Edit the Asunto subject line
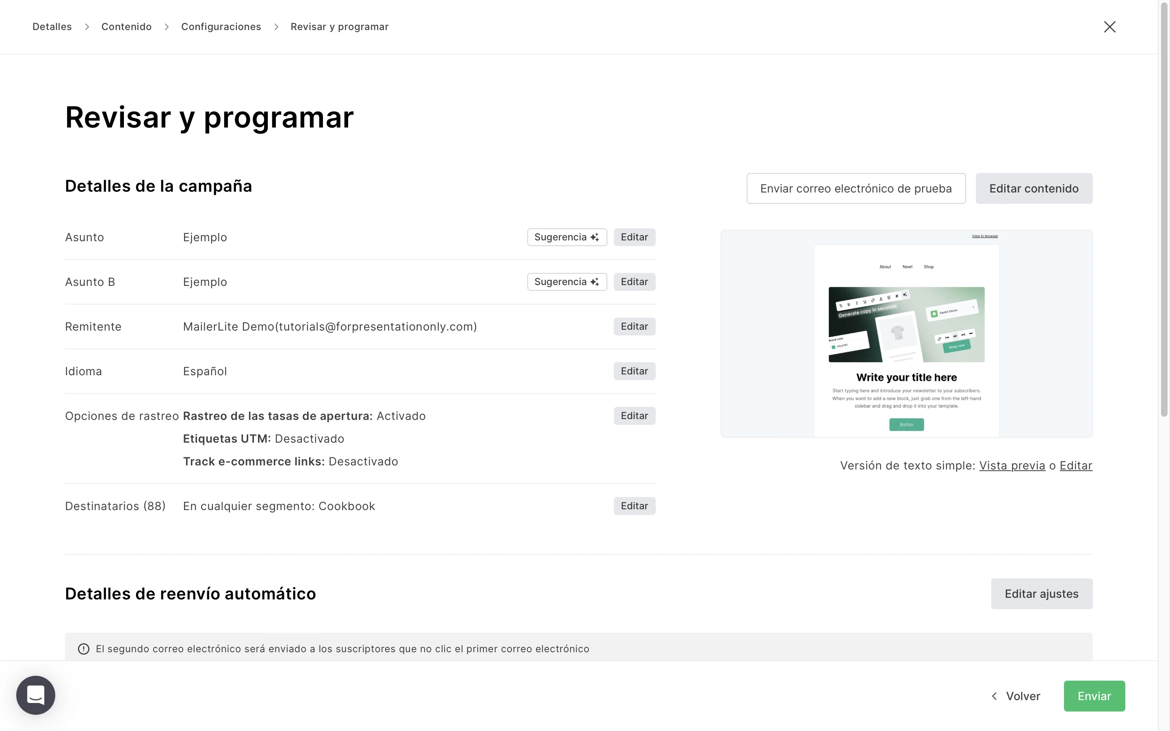 634,238
